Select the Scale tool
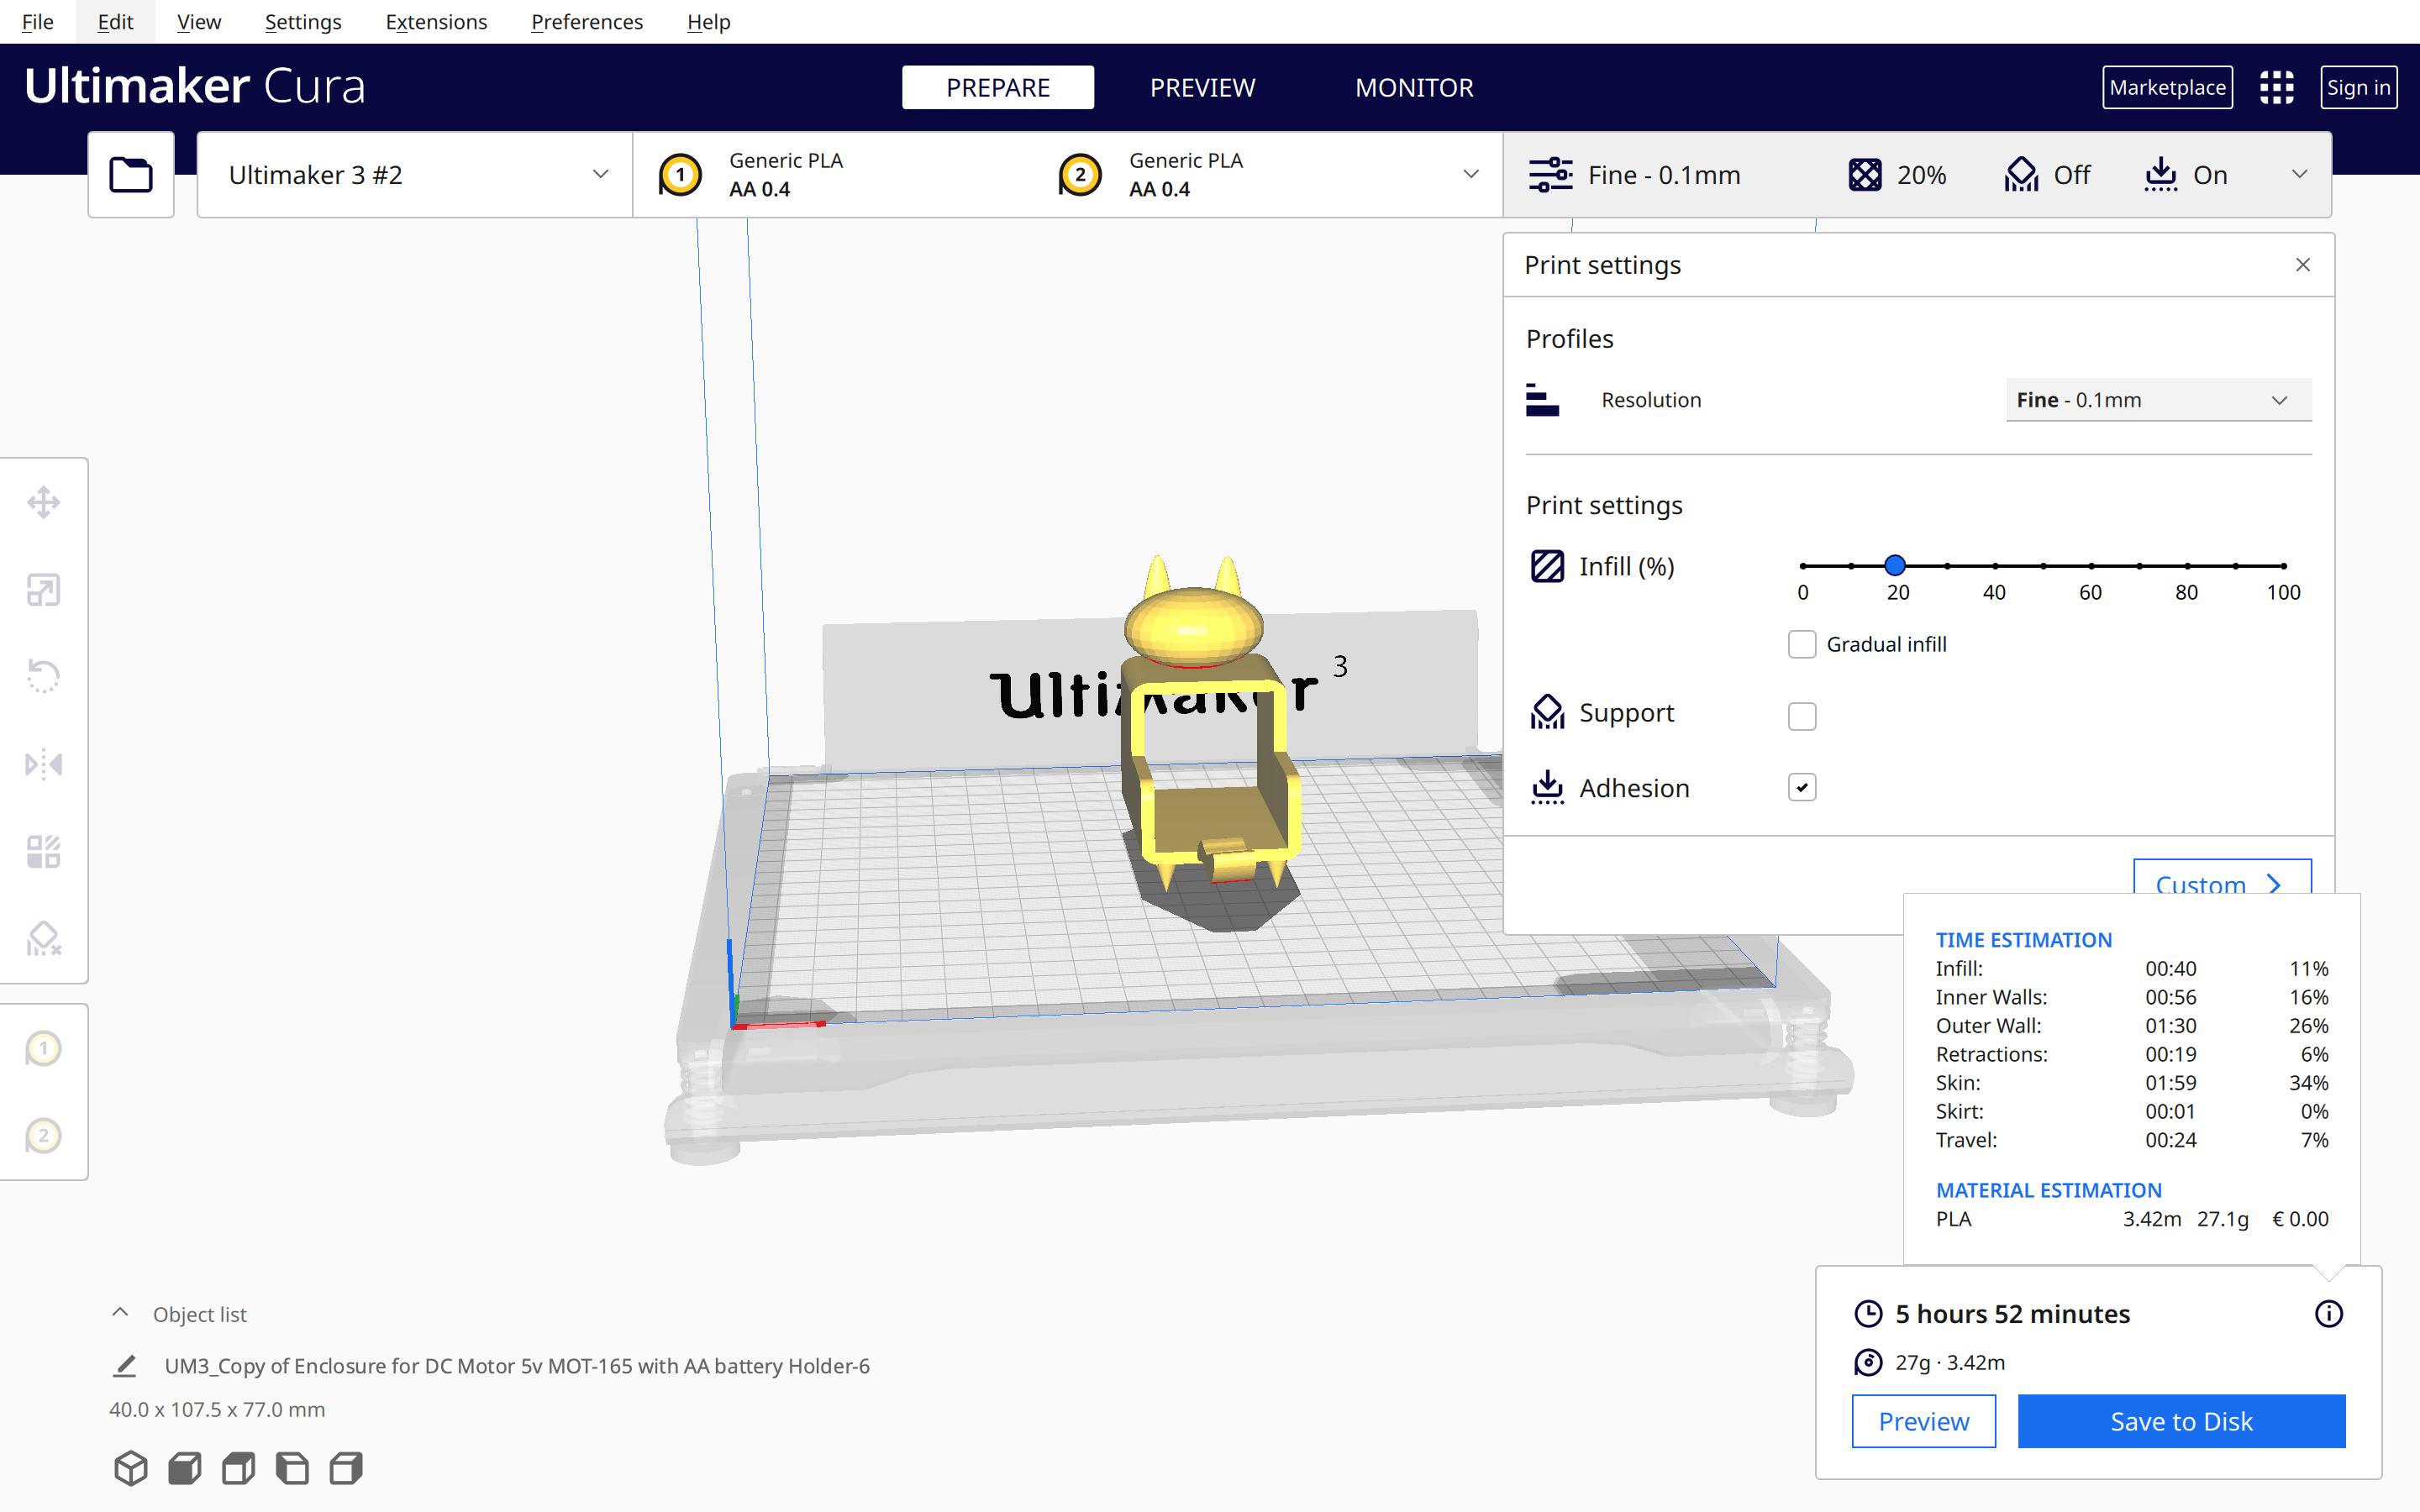 (43, 590)
